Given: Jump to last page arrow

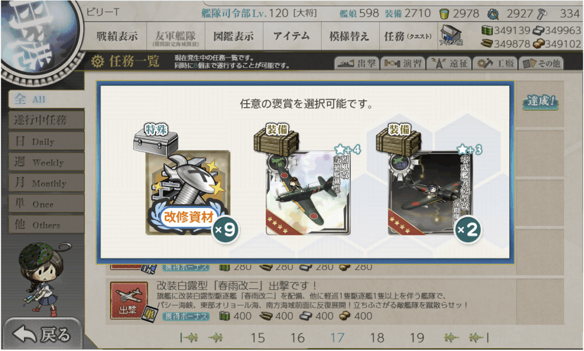Looking at the screenshot, I should 478,337.
